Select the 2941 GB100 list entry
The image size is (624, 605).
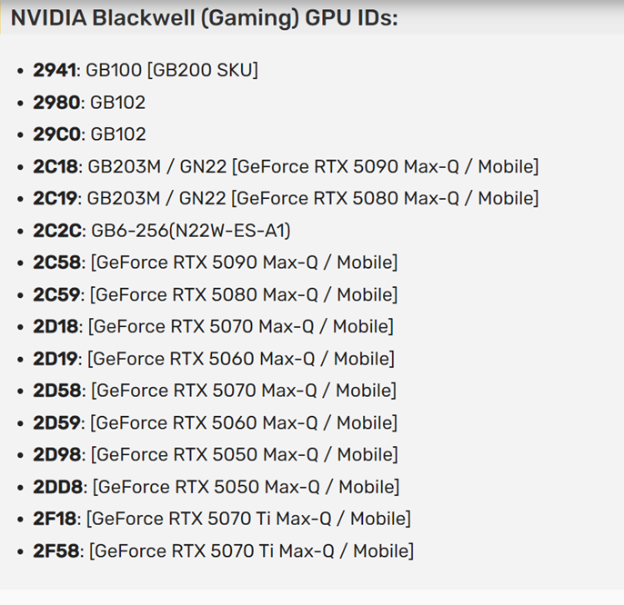click(146, 70)
